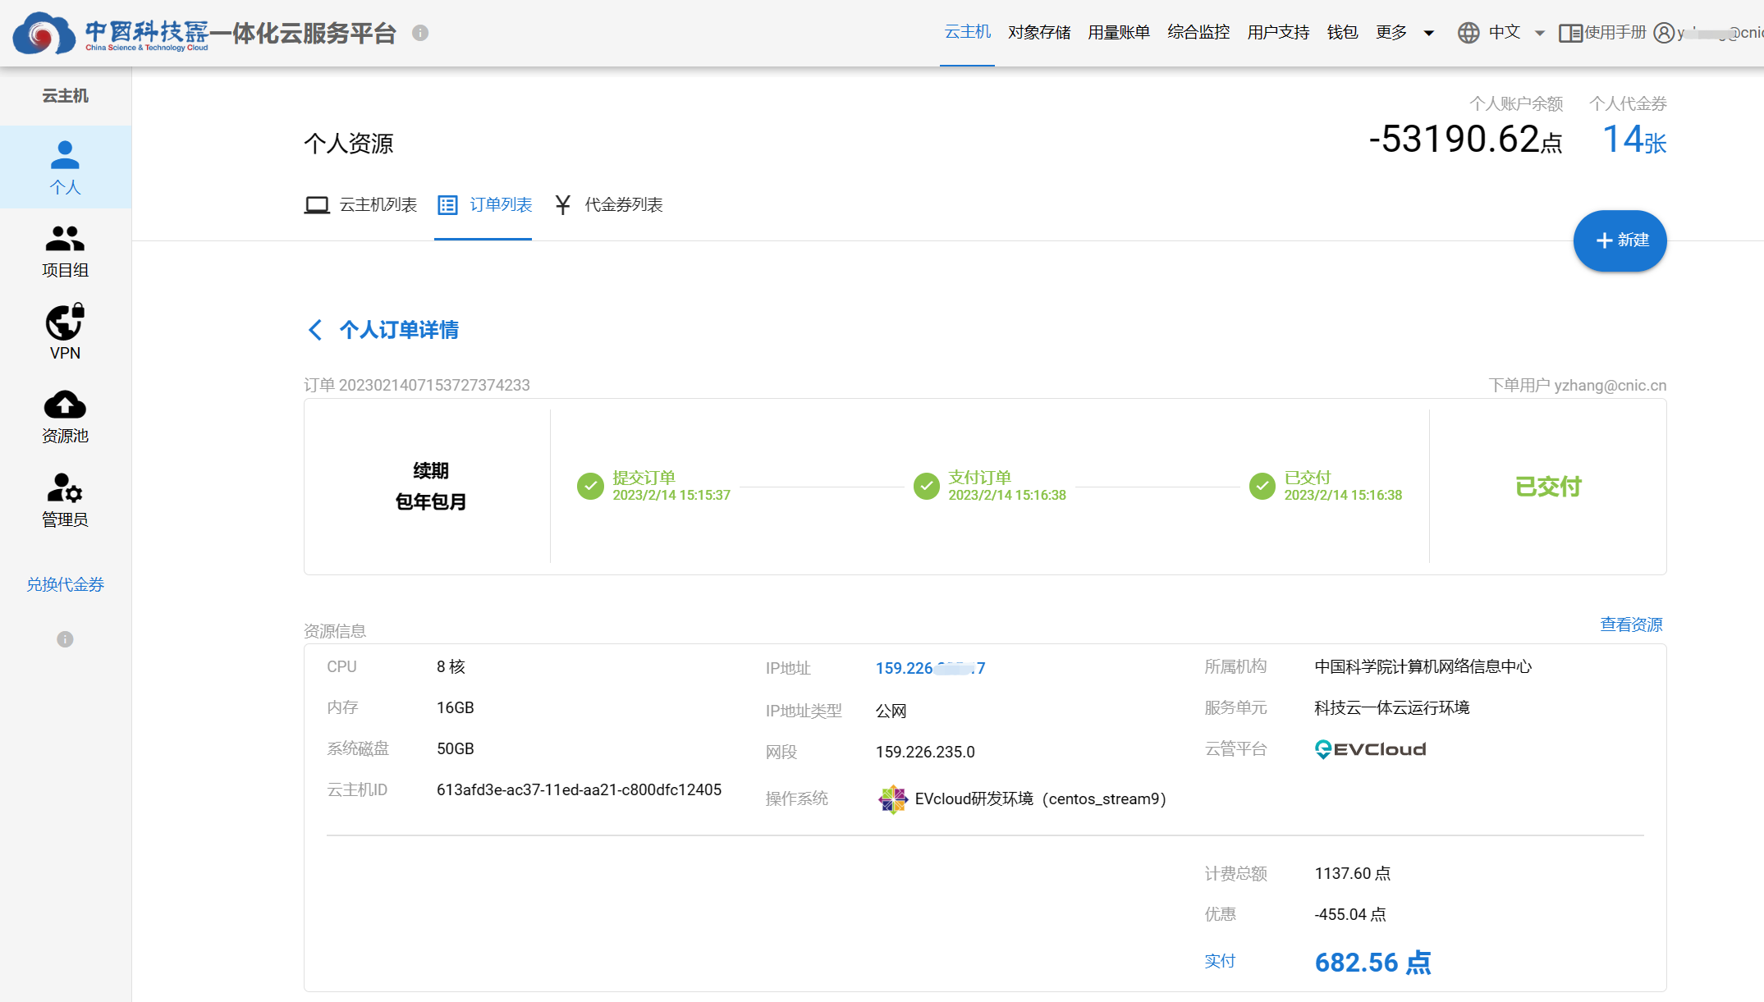Click the 云主机ID value 613afd3e-ac37-11ed

pos(579,790)
